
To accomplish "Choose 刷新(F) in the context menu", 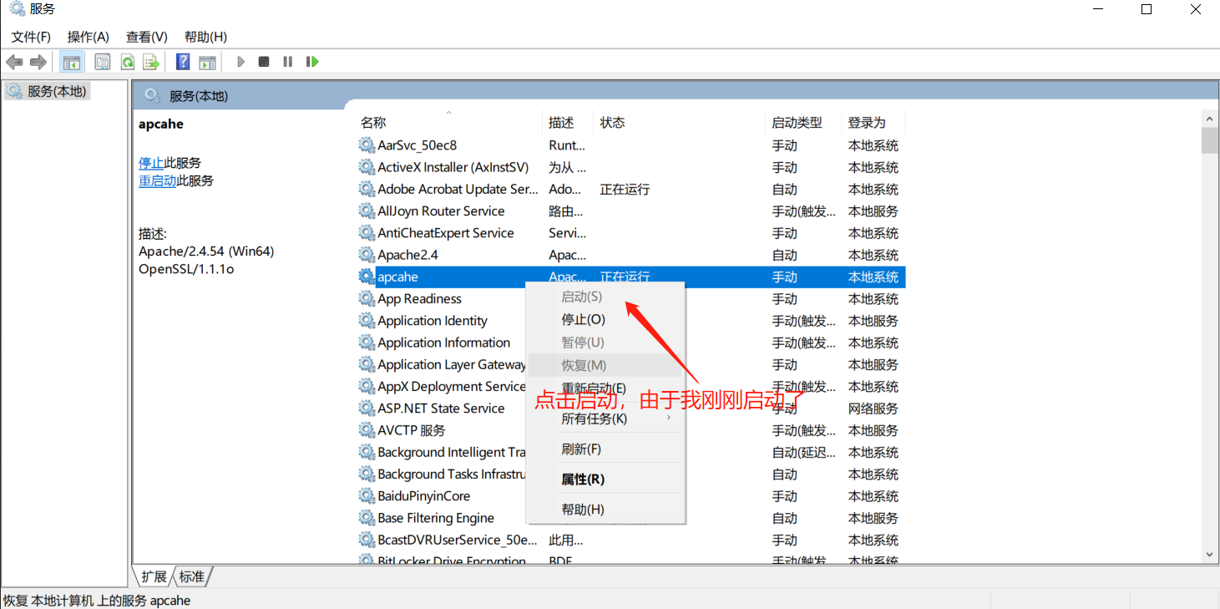I will coord(605,449).
